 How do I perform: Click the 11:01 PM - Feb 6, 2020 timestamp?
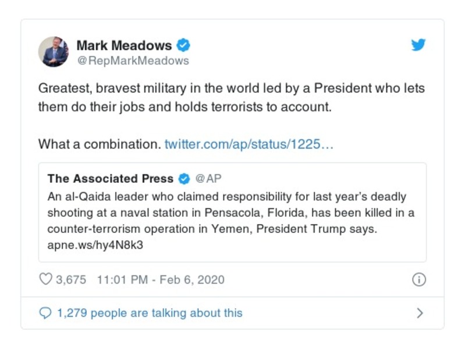161,280
